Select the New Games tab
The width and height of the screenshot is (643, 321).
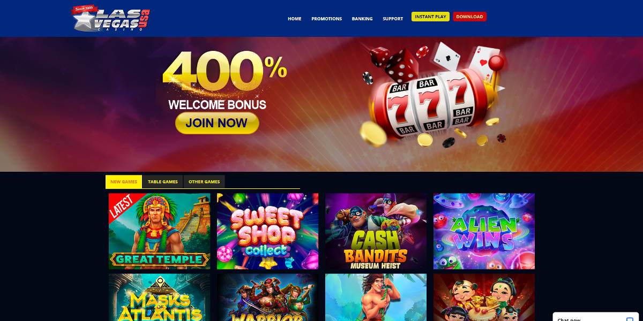point(124,182)
